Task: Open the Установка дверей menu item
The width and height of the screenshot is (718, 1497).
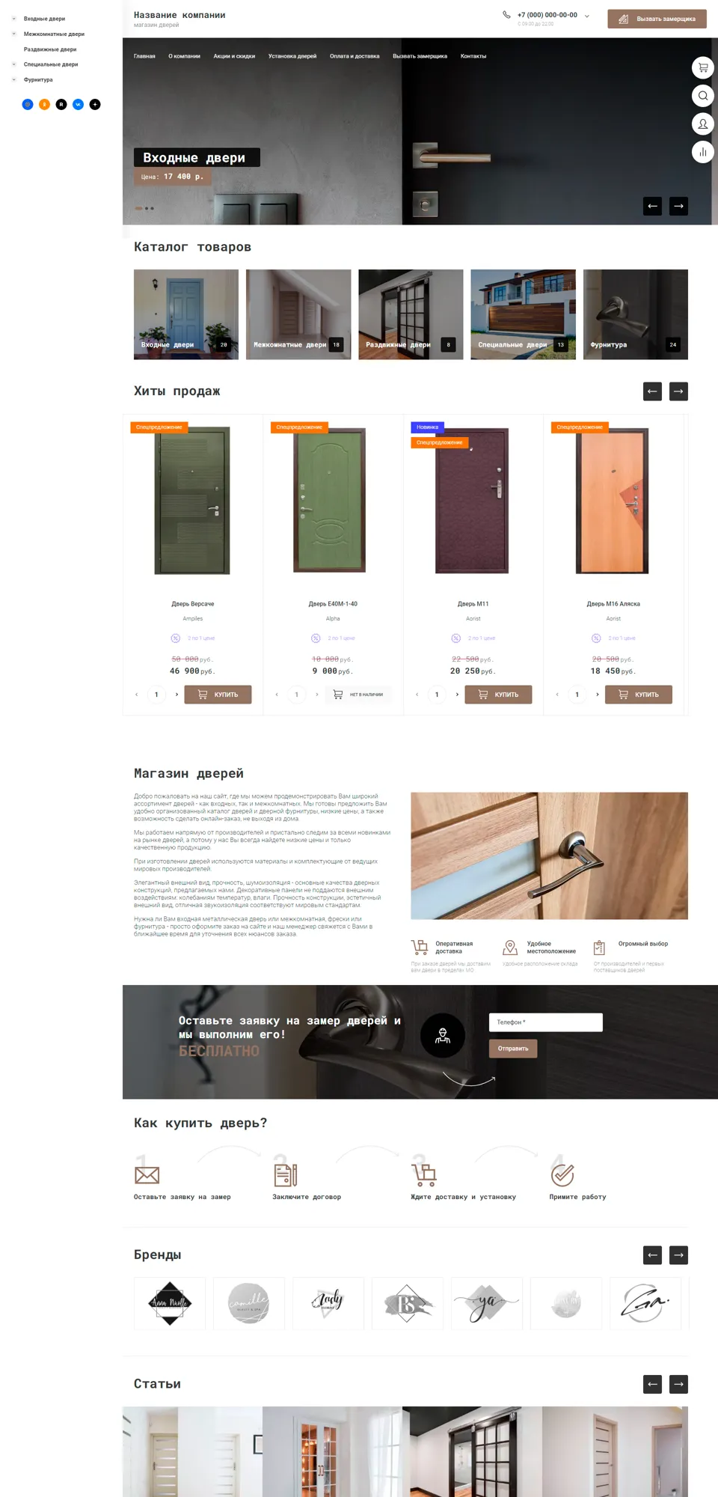Action: coord(292,56)
